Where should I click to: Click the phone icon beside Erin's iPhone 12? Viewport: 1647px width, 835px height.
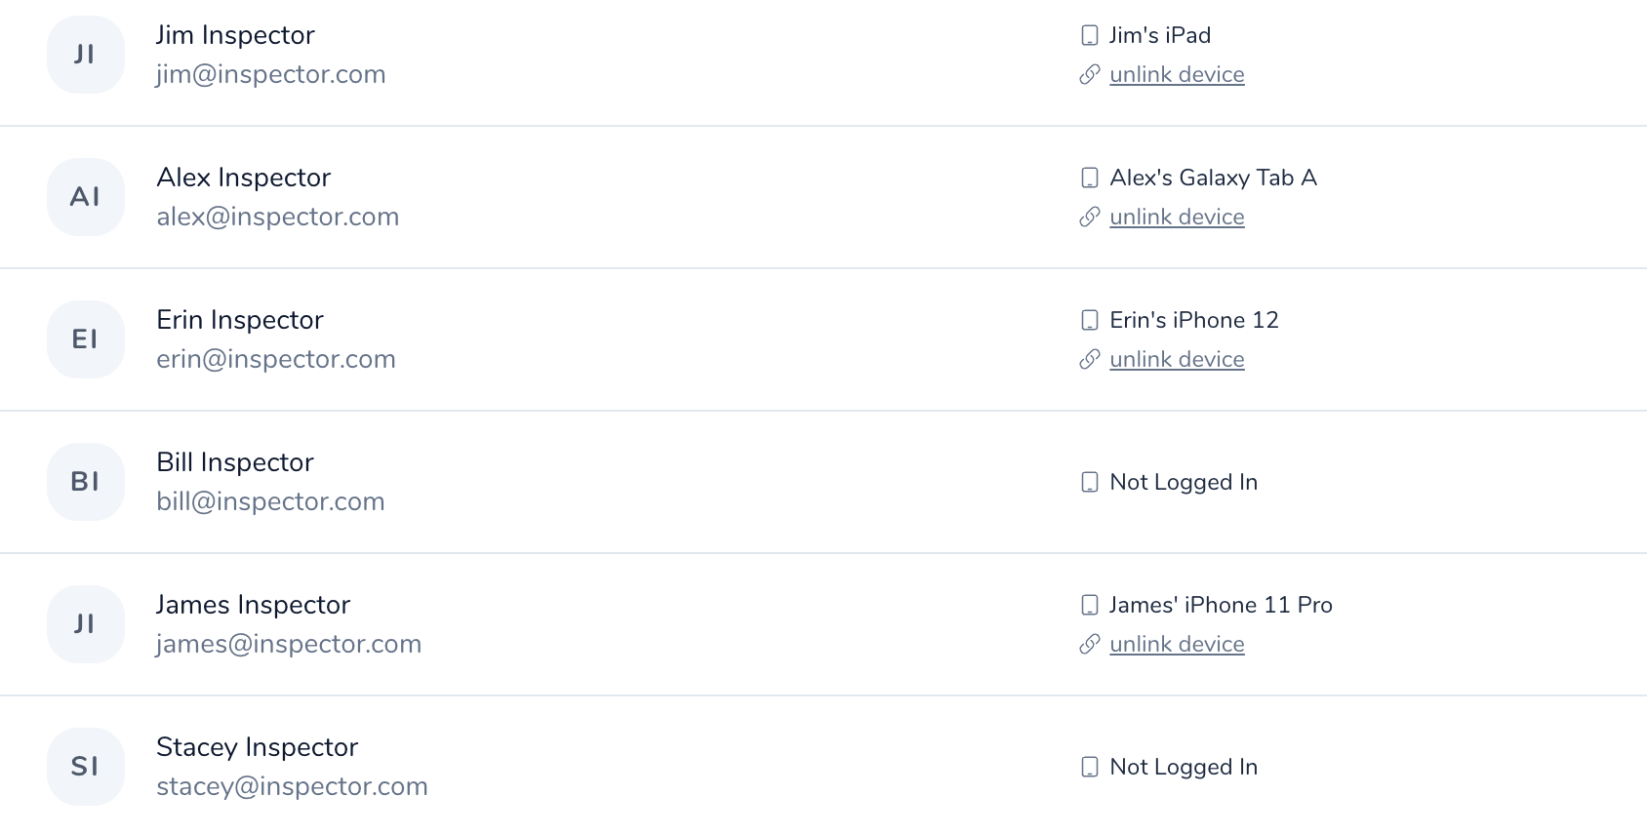tap(1090, 321)
